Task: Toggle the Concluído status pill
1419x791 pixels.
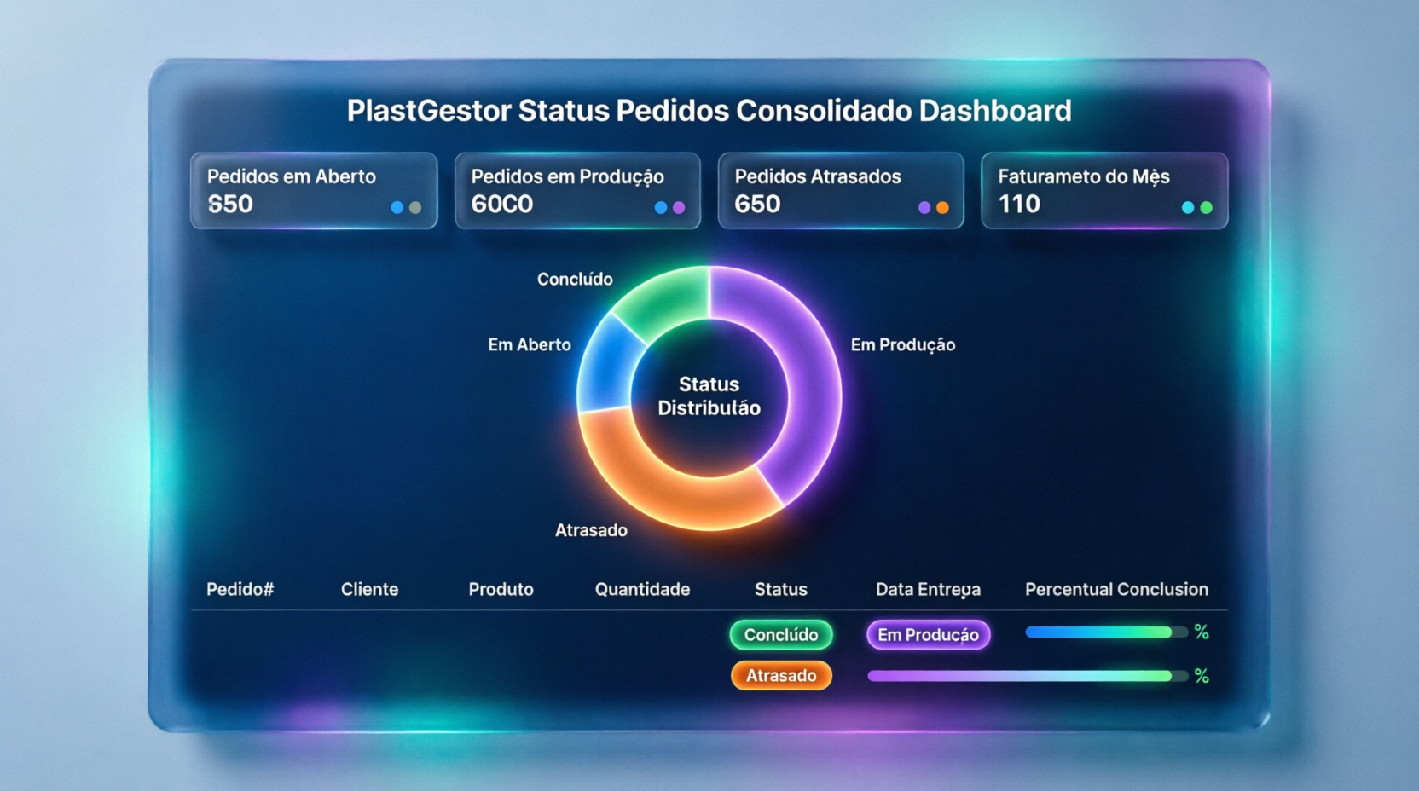Action: tap(781, 634)
